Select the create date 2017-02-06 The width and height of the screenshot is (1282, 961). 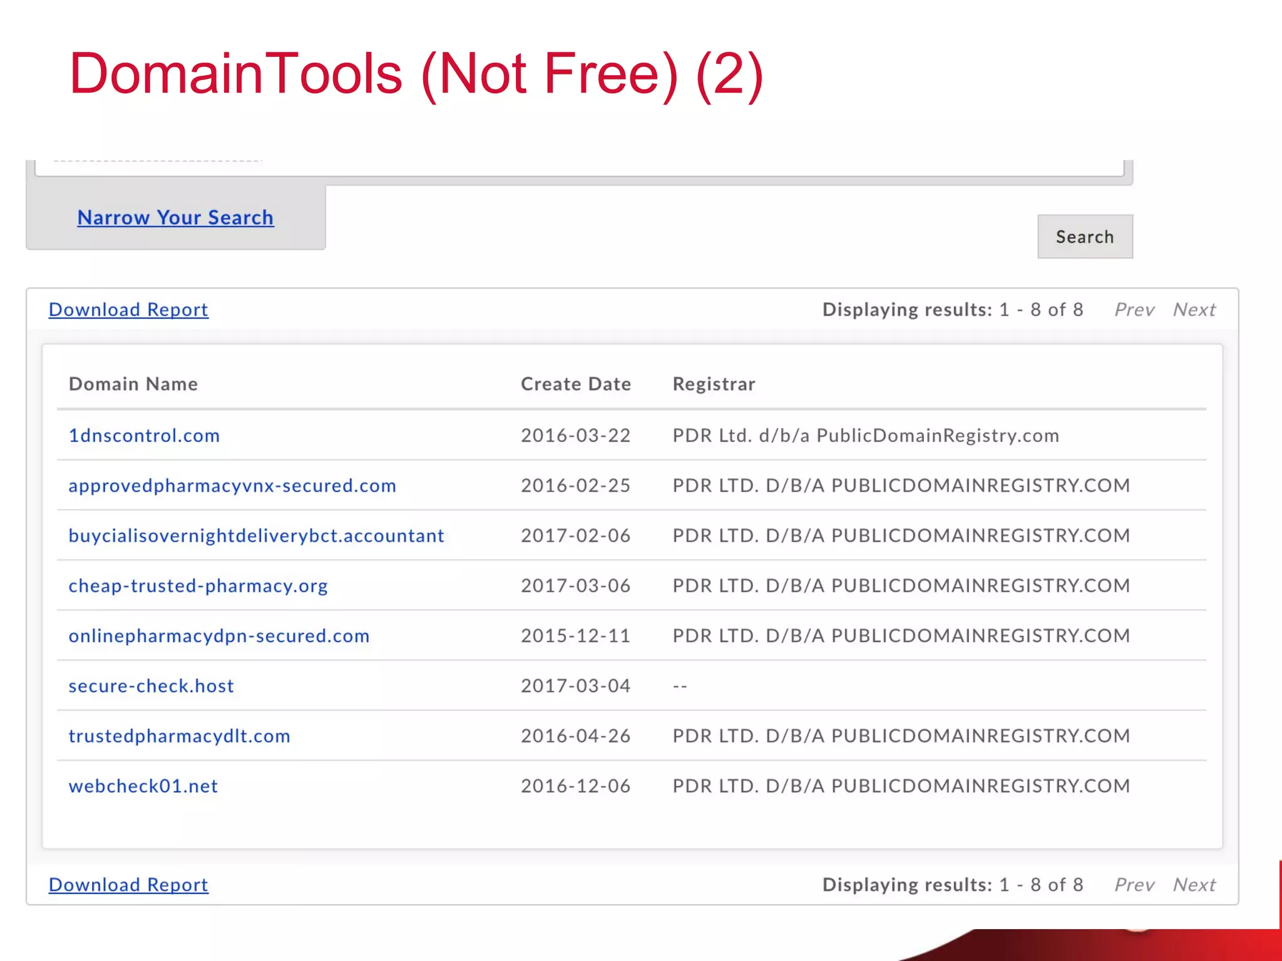tap(576, 536)
